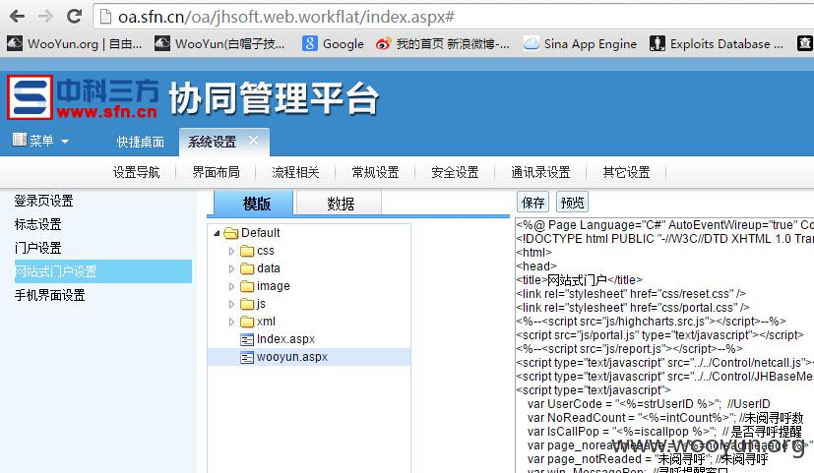Reload the page with refresh icon
814x473 pixels.
click(x=74, y=17)
